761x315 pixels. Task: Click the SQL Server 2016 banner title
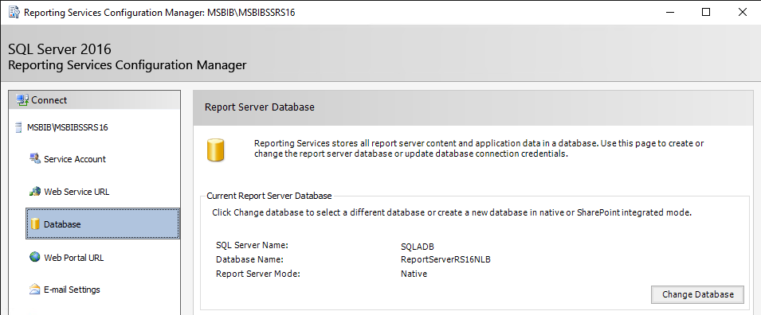(60, 49)
